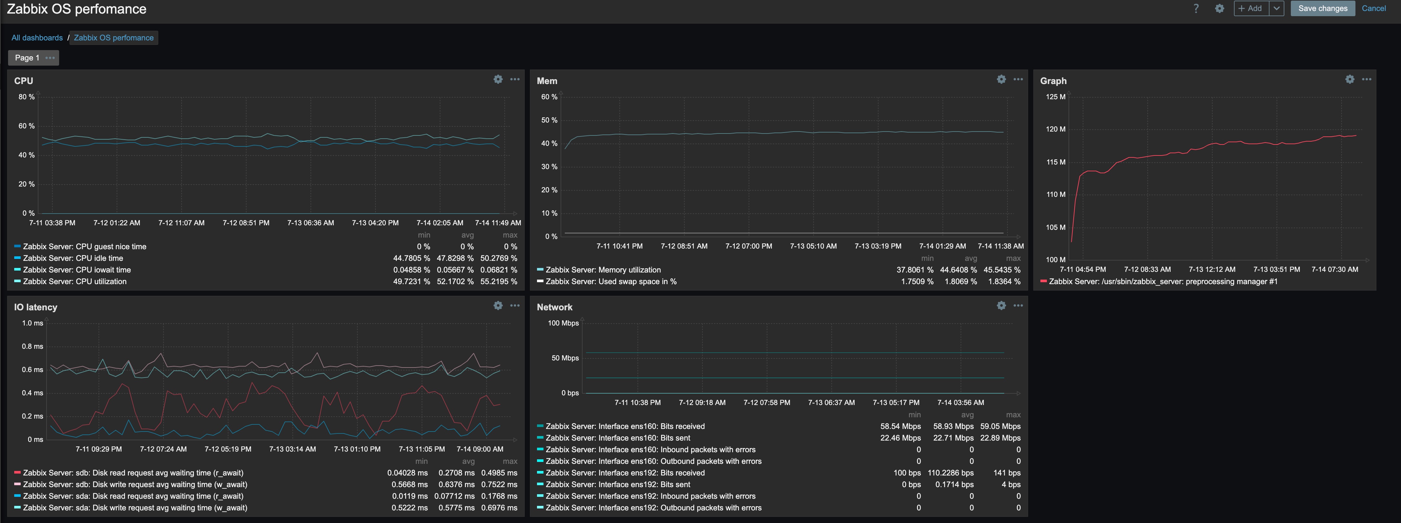Open Zabbix OS perfomance breadcrumb link
Screen dimensions: 1401x523
[114, 37]
